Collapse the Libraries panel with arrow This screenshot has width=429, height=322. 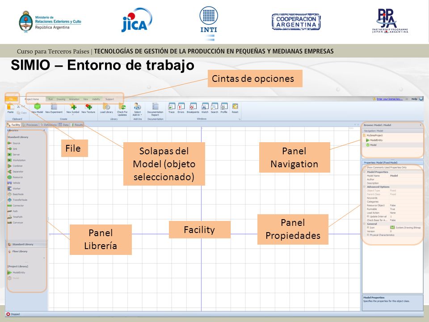coord(45,130)
